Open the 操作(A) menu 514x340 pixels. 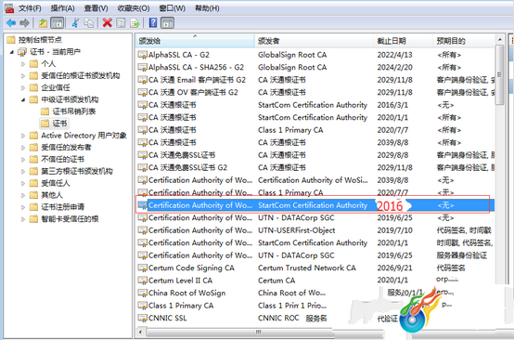coord(62,8)
